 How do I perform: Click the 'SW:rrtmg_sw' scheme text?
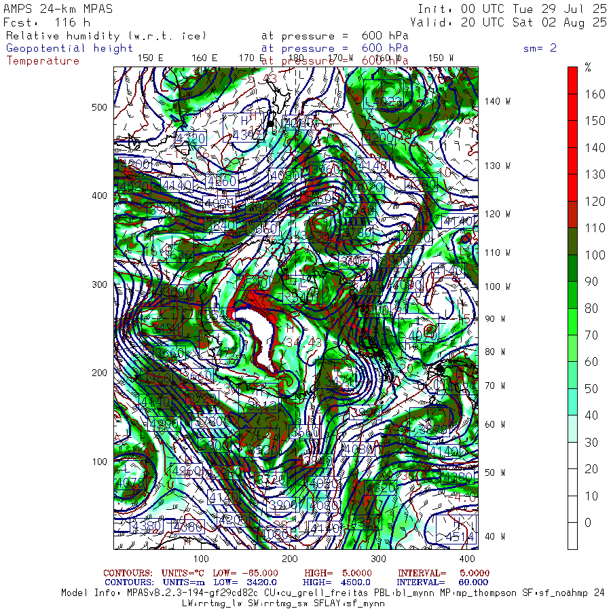tap(278, 604)
